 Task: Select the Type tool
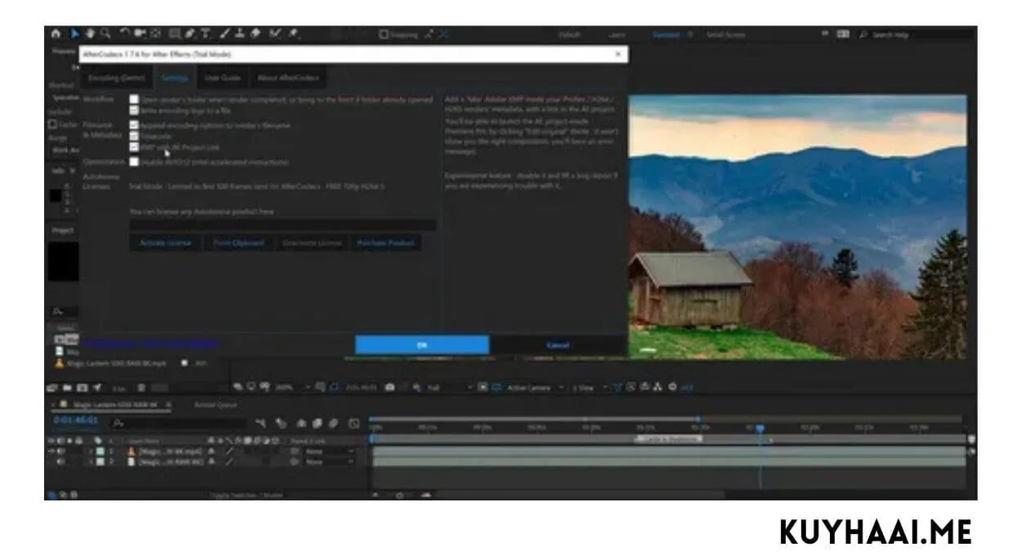point(205,34)
